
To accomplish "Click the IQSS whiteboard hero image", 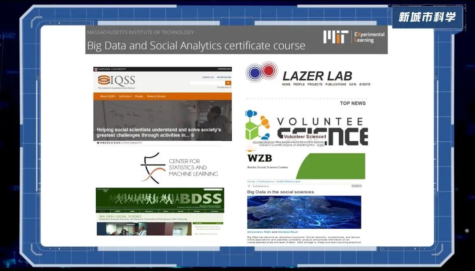I will click(162, 121).
